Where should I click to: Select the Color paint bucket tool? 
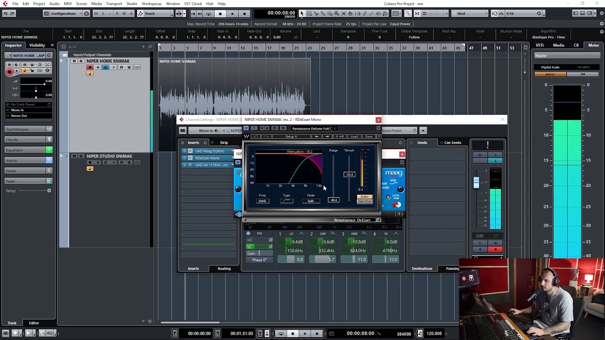click(385, 13)
